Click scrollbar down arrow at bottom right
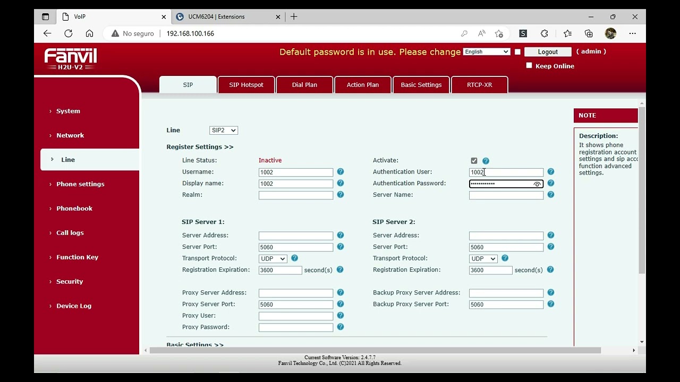 point(642,342)
